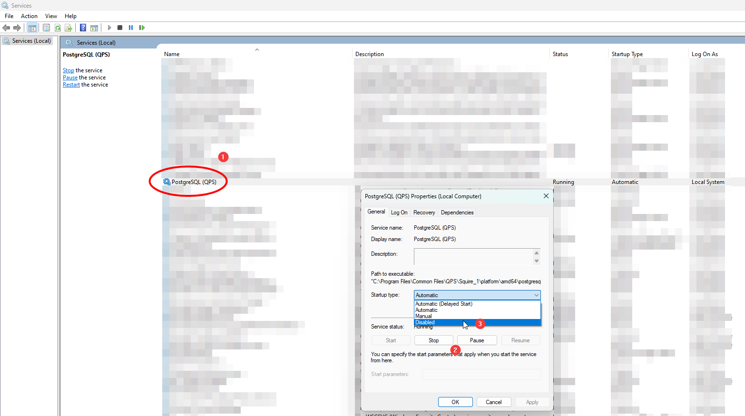
Task: Click the Display name value PostgreSQL (QPS)
Action: pos(435,239)
